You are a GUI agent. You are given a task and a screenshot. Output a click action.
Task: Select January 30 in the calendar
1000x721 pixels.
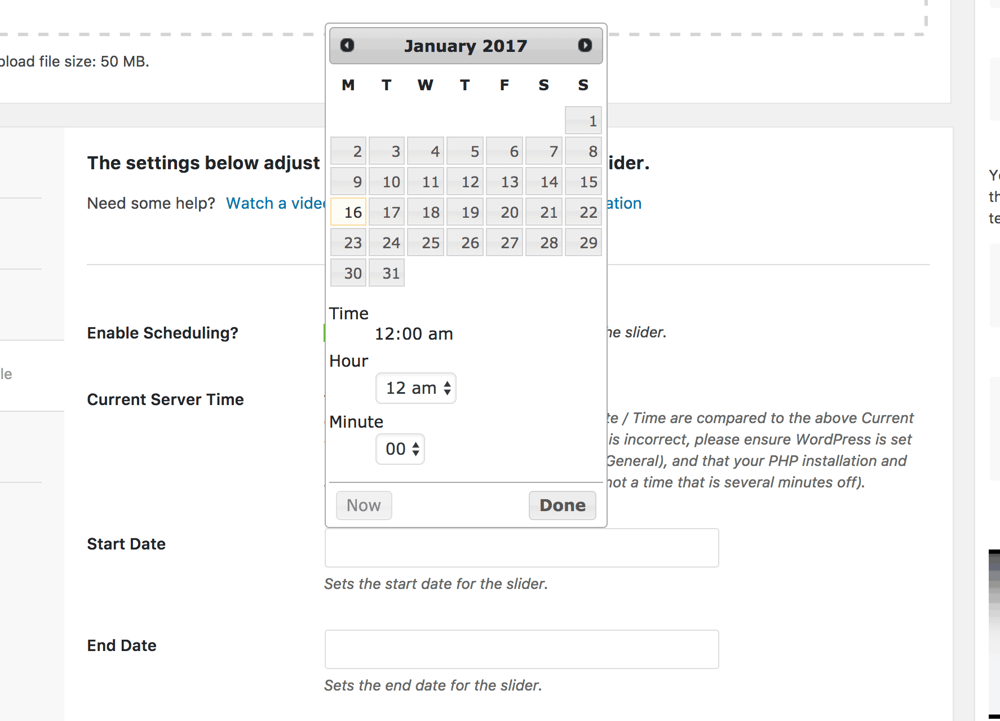coord(349,273)
